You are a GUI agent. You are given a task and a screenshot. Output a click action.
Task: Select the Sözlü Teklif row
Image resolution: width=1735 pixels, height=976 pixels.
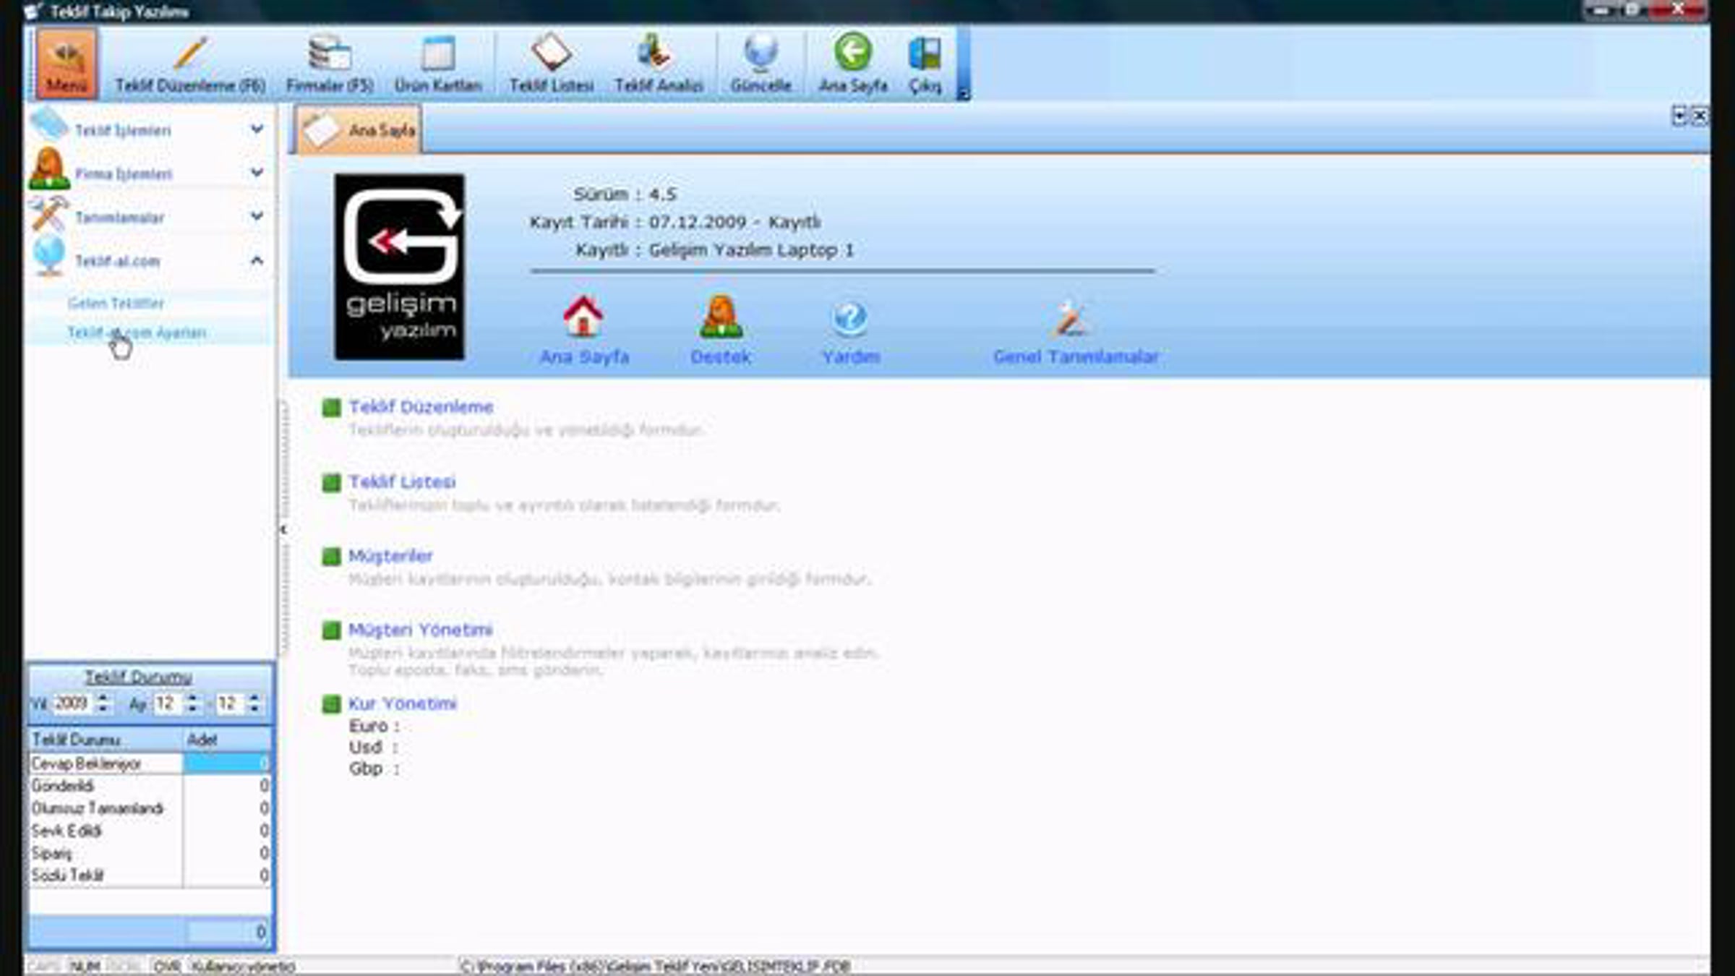(150, 876)
